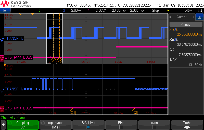The height and width of the screenshot is (130, 204).
Task: Select the X1(3) cursor value 25.655000000ms
Action: (189, 34)
